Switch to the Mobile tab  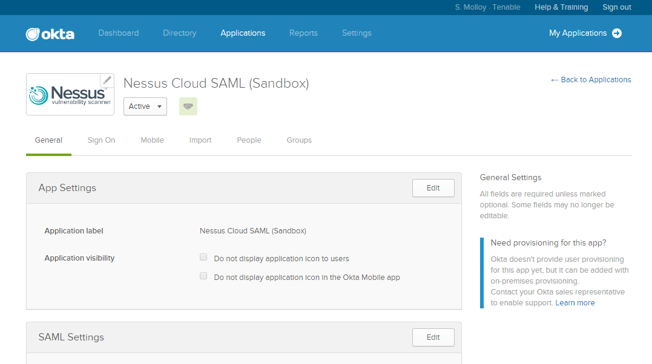pyautogui.click(x=152, y=140)
